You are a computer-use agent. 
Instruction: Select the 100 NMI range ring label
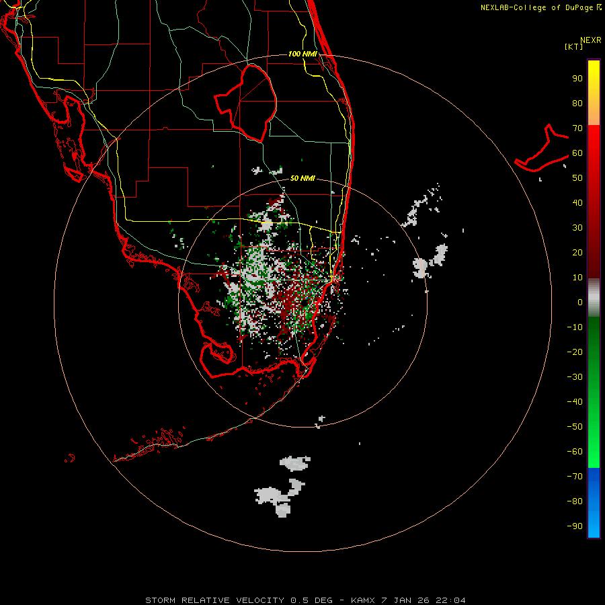302,54
